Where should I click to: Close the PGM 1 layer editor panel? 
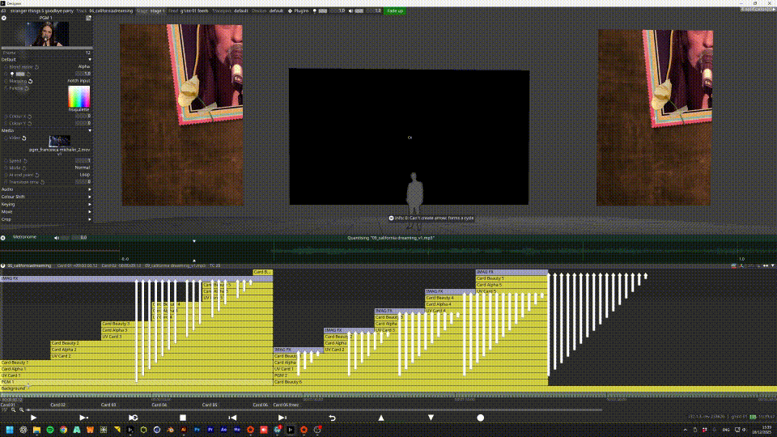point(3,18)
